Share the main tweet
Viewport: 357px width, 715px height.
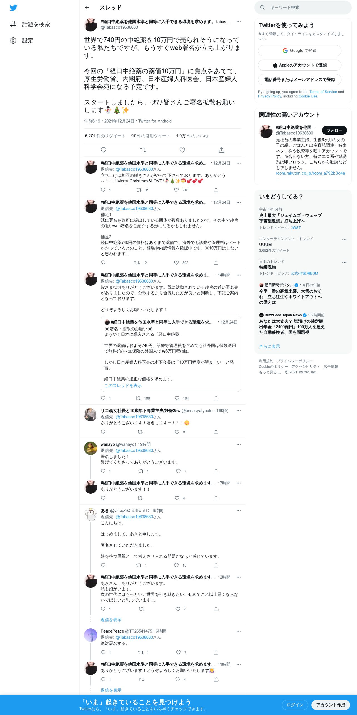pos(222,150)
